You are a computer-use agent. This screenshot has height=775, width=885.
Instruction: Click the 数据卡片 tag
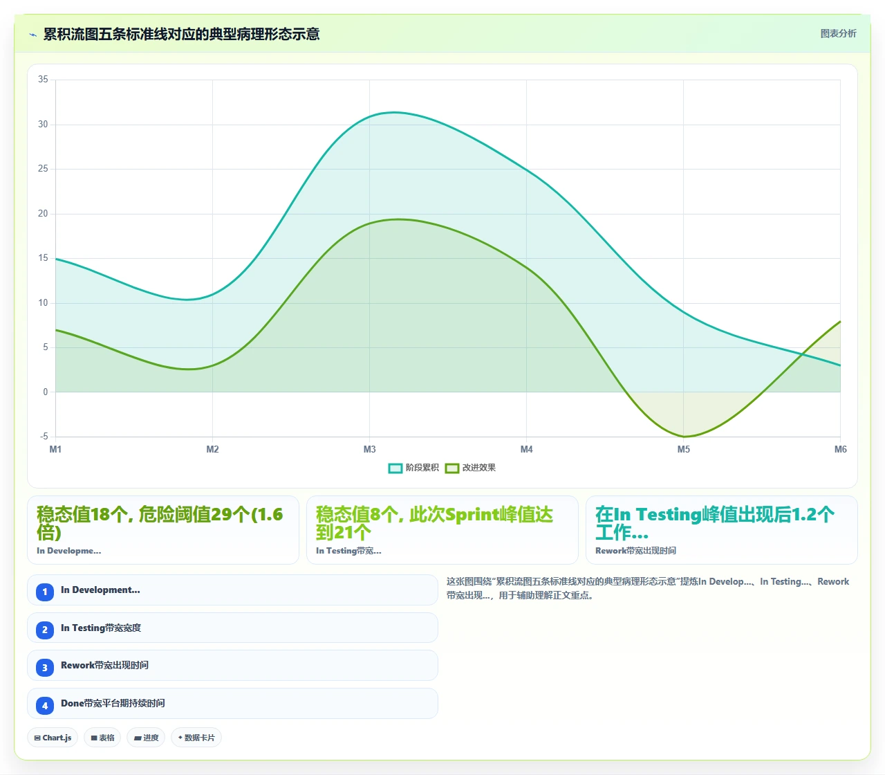196,738
